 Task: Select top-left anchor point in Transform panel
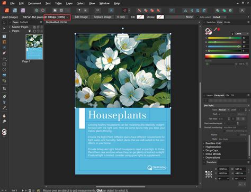tap(206, 171)
